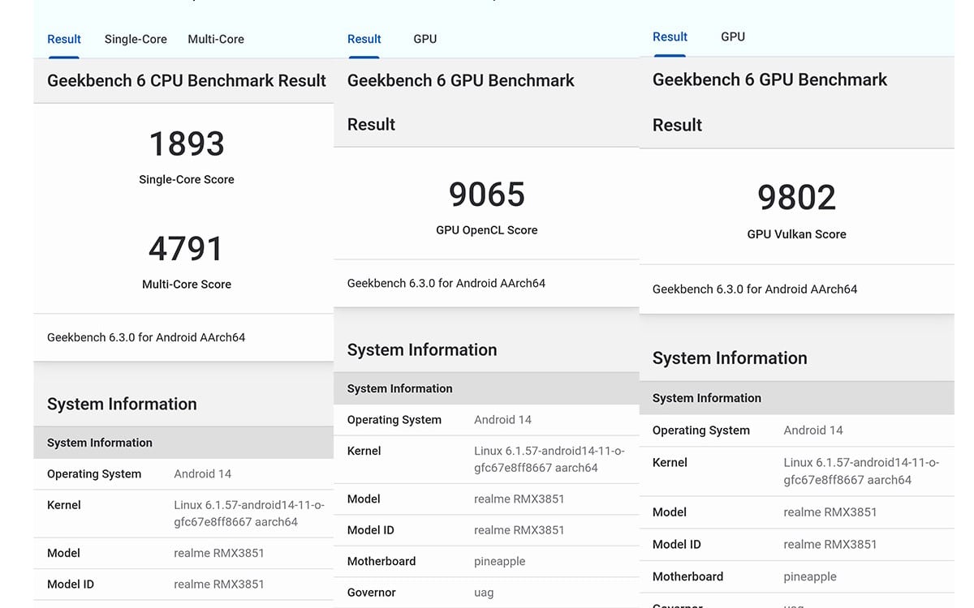
Task: Click the 'Governor' label in the OpenCL panel
Action: [x=372, y=593]
